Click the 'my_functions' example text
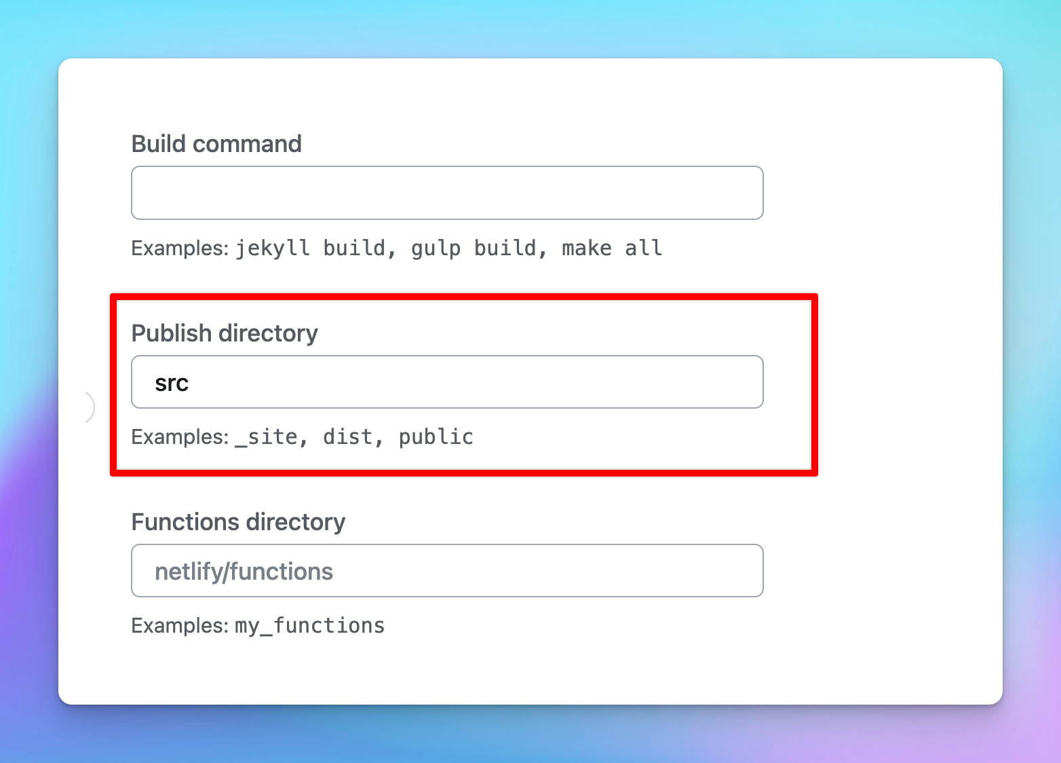Image resolution: width=1061 pixels, height=763 pixels. coord(309,626)
